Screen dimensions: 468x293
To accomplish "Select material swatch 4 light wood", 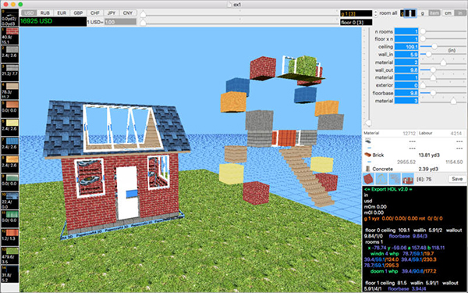I will click(x=10, y=91).
